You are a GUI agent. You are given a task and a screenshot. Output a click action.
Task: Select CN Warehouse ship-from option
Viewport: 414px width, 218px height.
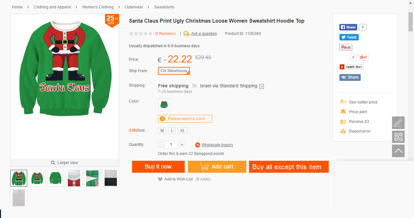[174, 71]
